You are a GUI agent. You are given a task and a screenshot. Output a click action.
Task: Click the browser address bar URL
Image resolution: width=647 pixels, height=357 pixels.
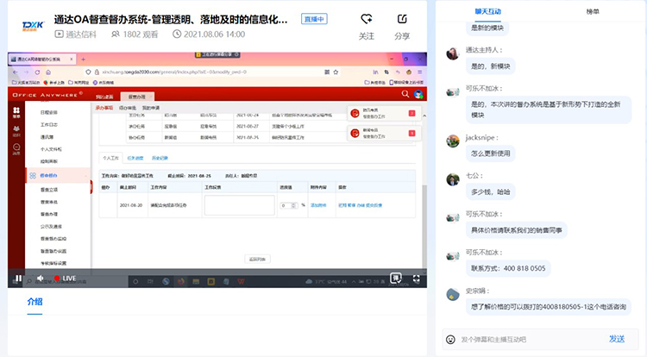point(174,72)
